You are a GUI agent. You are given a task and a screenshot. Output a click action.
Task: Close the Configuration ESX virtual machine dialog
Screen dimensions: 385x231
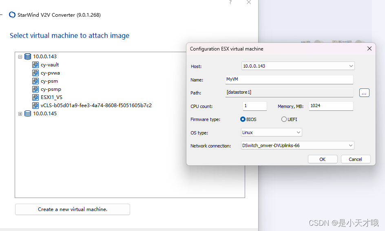[369, 48]
